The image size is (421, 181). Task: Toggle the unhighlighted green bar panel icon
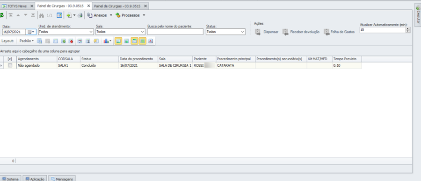tap(126, 41)
